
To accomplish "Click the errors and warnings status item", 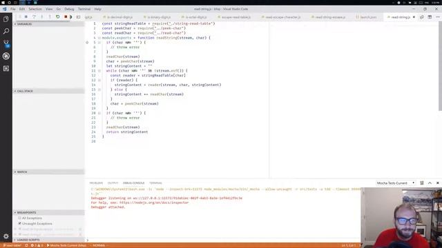I will click(37, 245).
